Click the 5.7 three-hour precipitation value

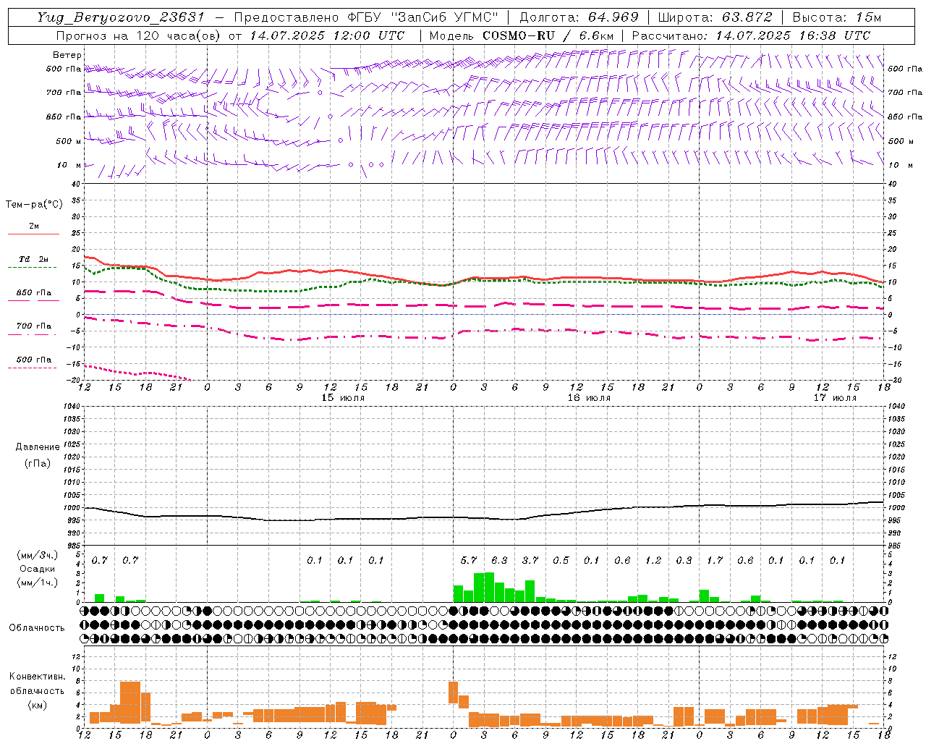[x=469, y=560]
